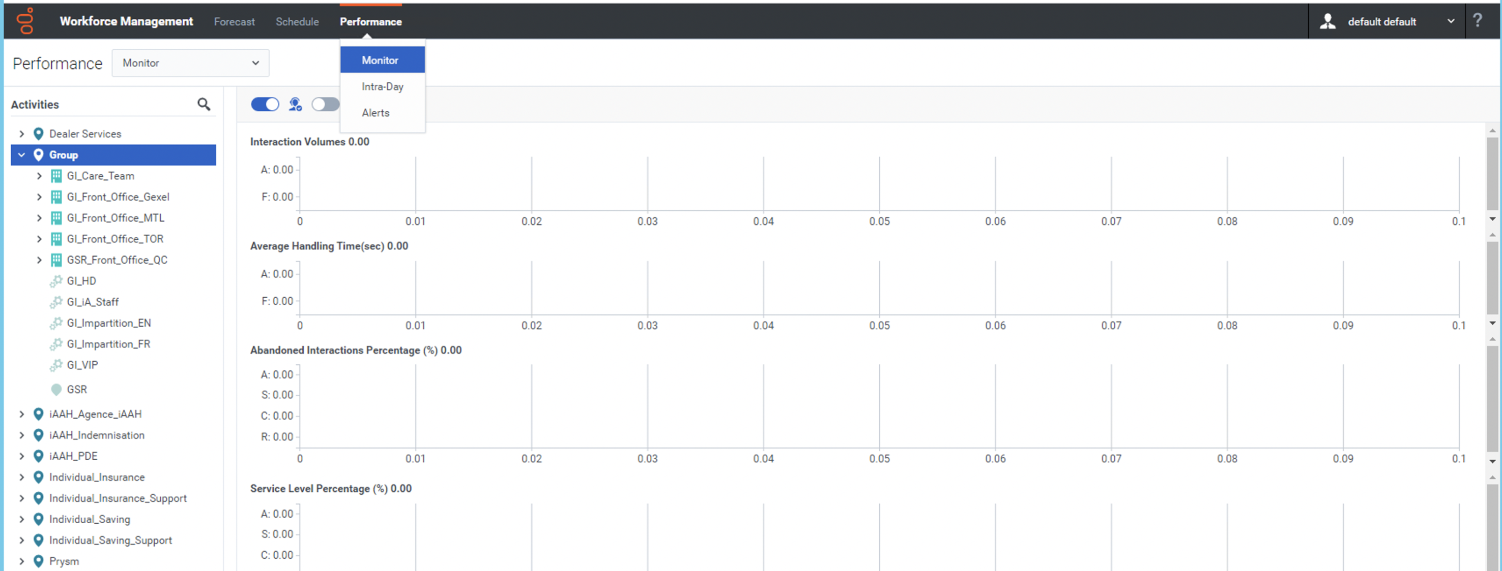
Task: Expand iAAH_Agence_iAAH node arrow
Action: pos(21,414)
